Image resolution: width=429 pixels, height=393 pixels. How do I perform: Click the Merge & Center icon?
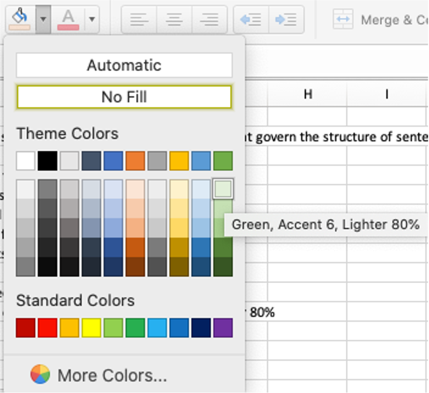click(342, 19)
